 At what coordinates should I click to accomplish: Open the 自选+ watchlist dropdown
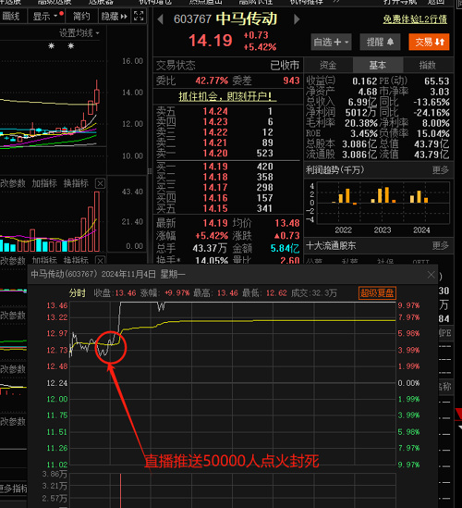331,42
